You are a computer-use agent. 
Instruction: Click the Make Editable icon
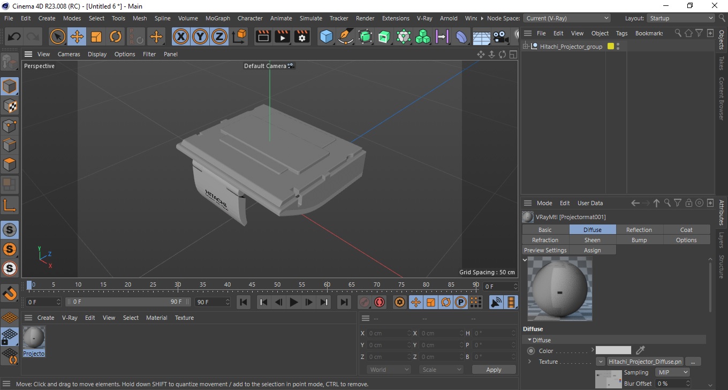[9, 63]
